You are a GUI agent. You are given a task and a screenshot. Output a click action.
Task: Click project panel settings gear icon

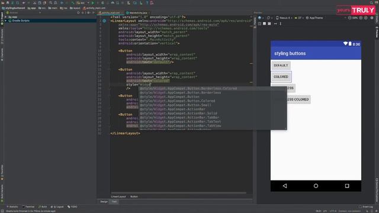pos(88,12)
